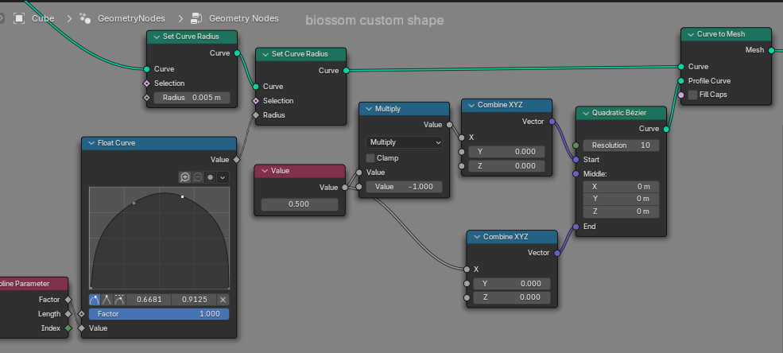Open the Multiply operation dropdown
Image resolution: width=783 pixels, height=353 pixels.
click(405, 142)
